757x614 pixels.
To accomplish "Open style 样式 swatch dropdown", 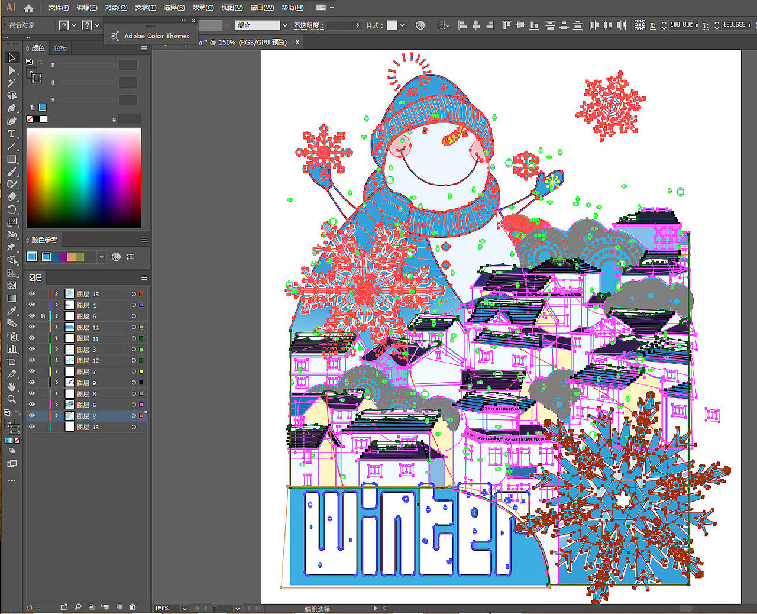I will 402,25.
